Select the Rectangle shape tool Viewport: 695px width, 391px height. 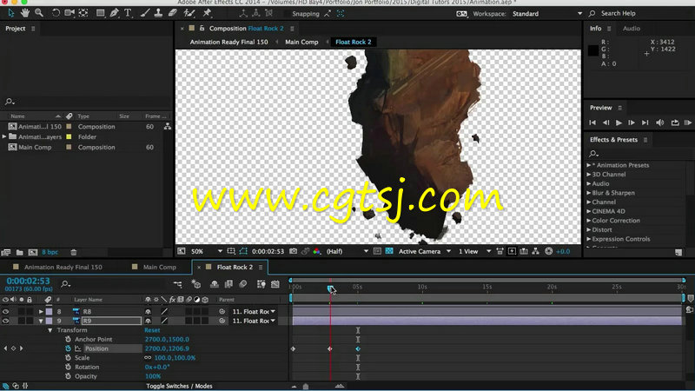(101, 13)
